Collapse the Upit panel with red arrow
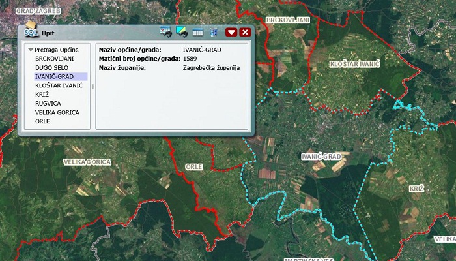This screenshot has width=456, height=261. click(231, 32)
